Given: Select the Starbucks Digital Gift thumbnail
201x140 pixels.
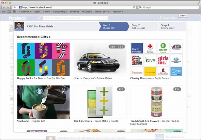Looking at the screenshot, I should 44,102.
